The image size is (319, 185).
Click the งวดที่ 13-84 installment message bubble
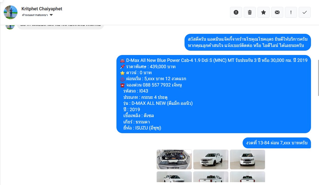click(x=277, y=143)
